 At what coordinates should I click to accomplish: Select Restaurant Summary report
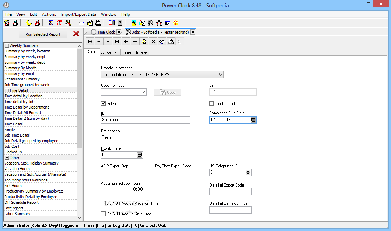(x=40, y=79)
